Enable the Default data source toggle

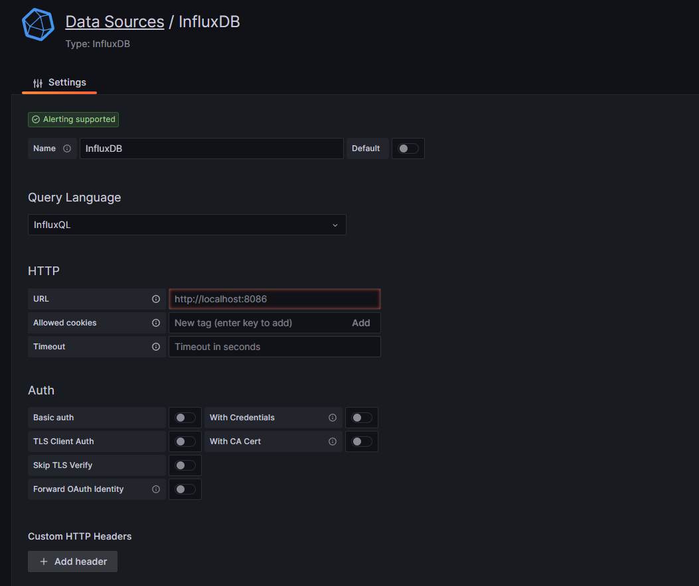tap(408, 148)
